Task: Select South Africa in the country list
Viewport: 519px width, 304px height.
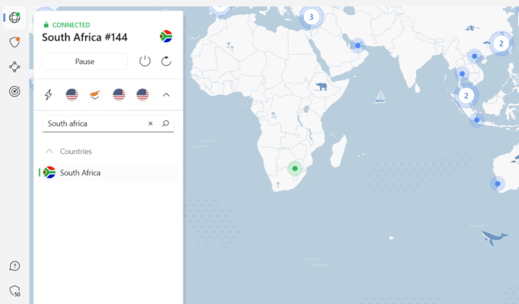Action: point(80,173)
